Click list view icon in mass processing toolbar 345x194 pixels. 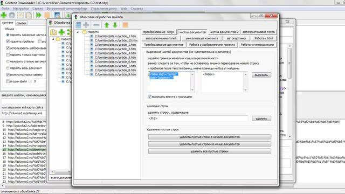coord(78,25)
